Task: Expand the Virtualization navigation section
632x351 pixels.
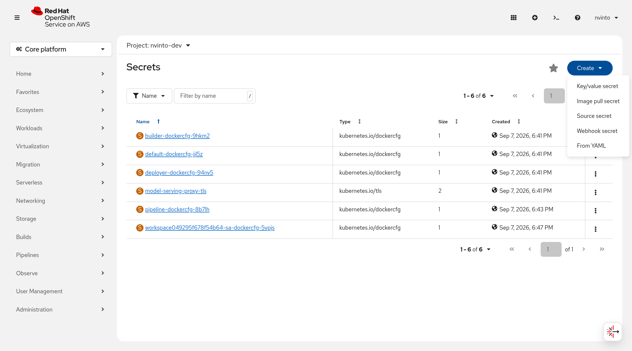Action: [x=61, y=146]
